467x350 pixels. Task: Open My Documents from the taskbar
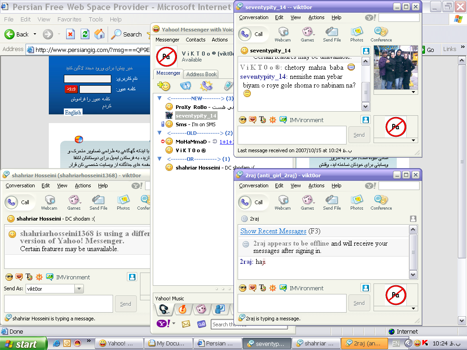pyautogui.click(x=168, y=344)
